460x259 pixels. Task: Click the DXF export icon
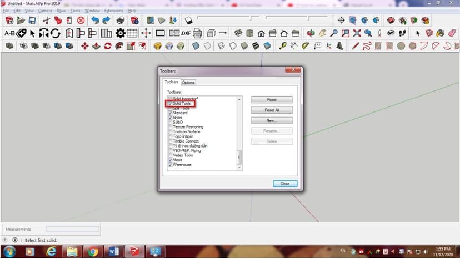186,33
